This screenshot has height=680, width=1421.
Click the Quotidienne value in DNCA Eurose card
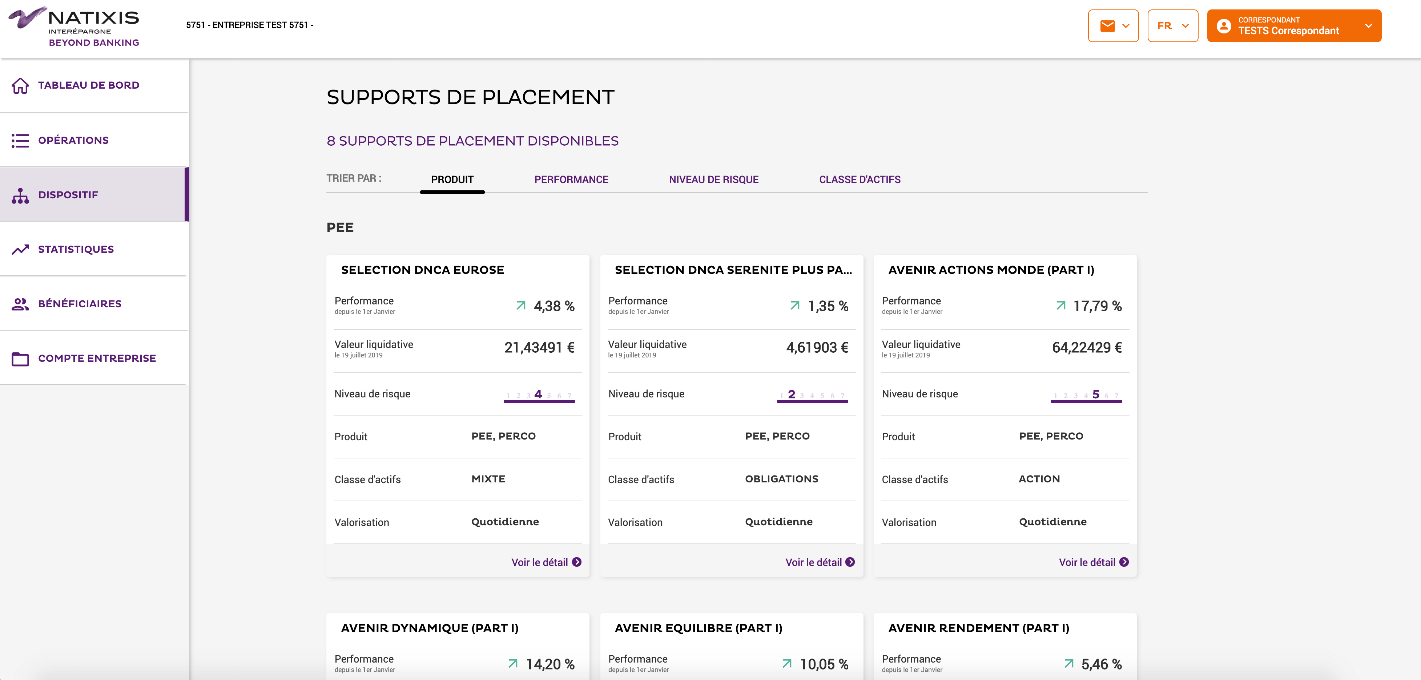point(505,522)
